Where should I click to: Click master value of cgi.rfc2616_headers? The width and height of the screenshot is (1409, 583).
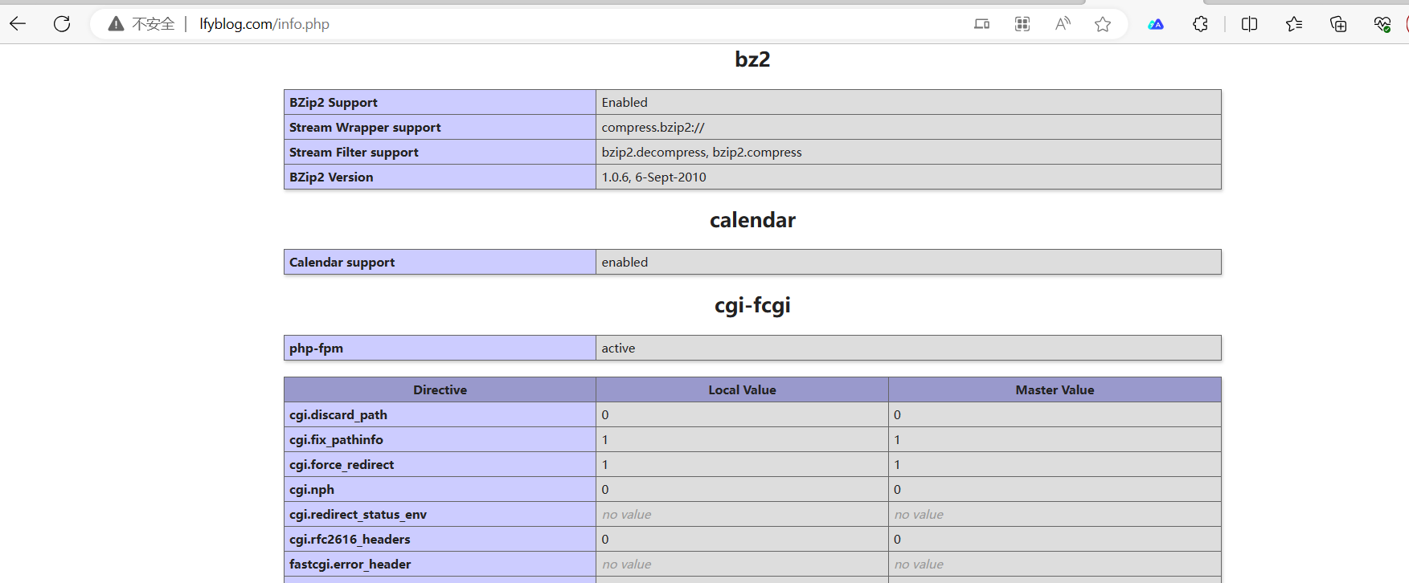(x=897, y=539)
